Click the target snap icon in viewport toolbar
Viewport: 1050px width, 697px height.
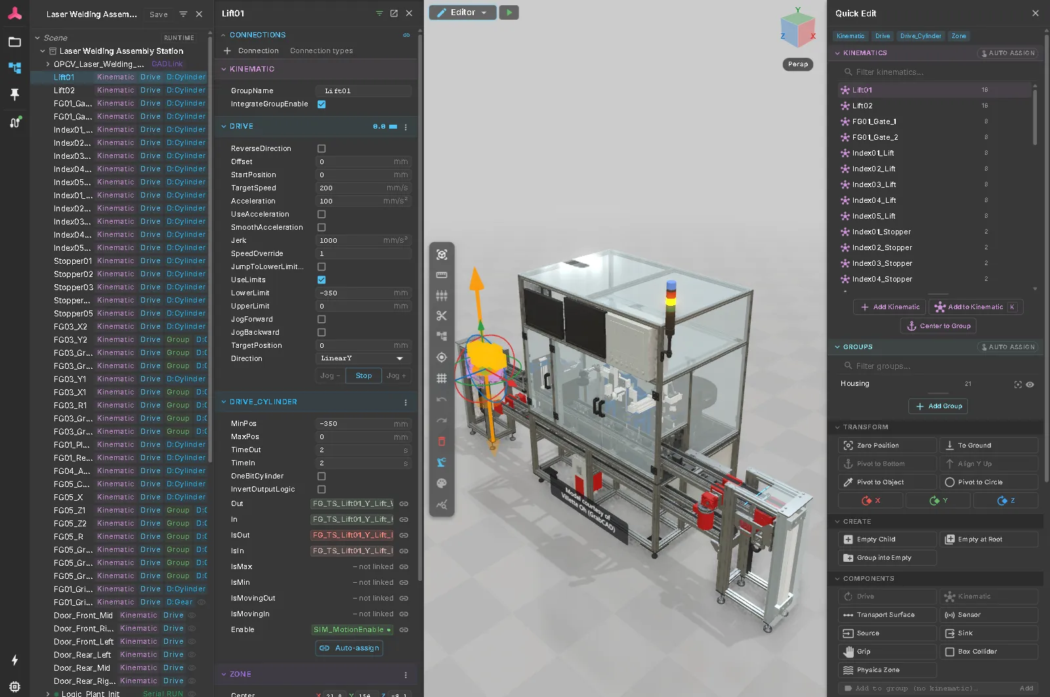pyautogui.click(x=442, y=357)
